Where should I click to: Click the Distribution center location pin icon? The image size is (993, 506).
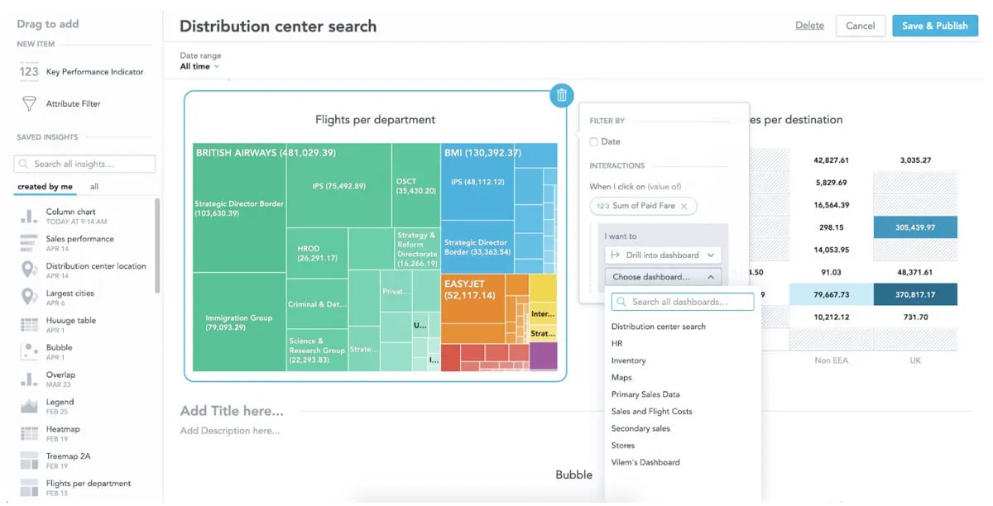(29, 270)
